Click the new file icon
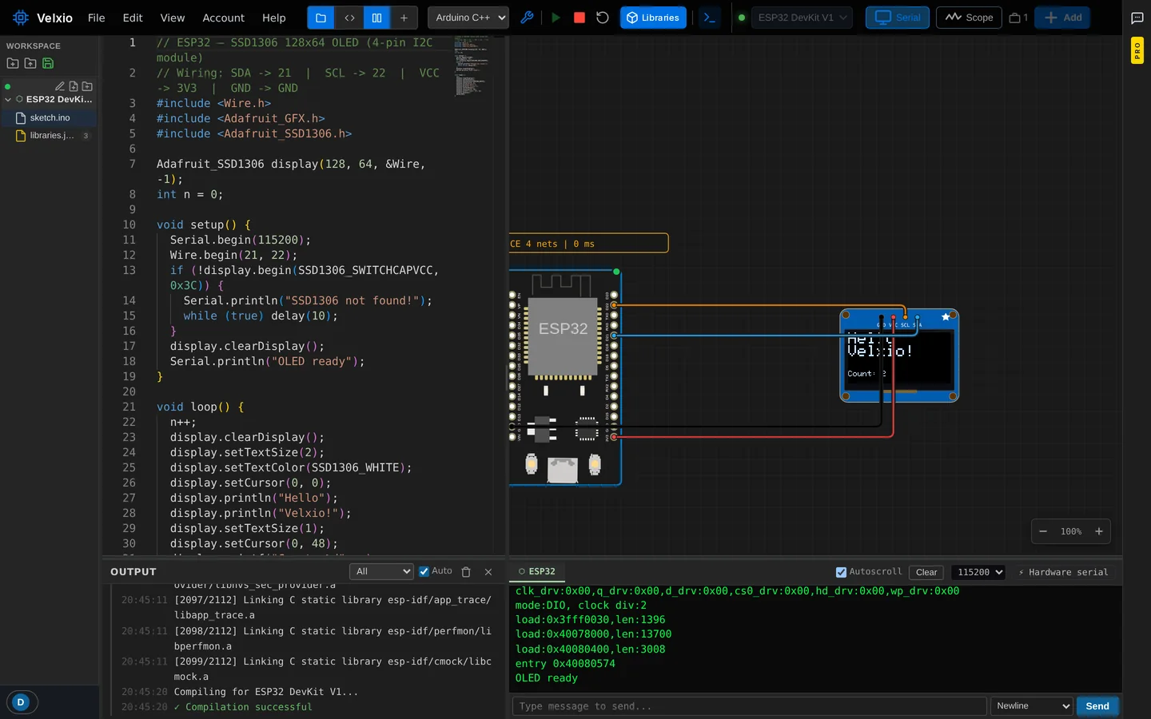The height and width of the screenshot is (719, 1151). point(74,86)
